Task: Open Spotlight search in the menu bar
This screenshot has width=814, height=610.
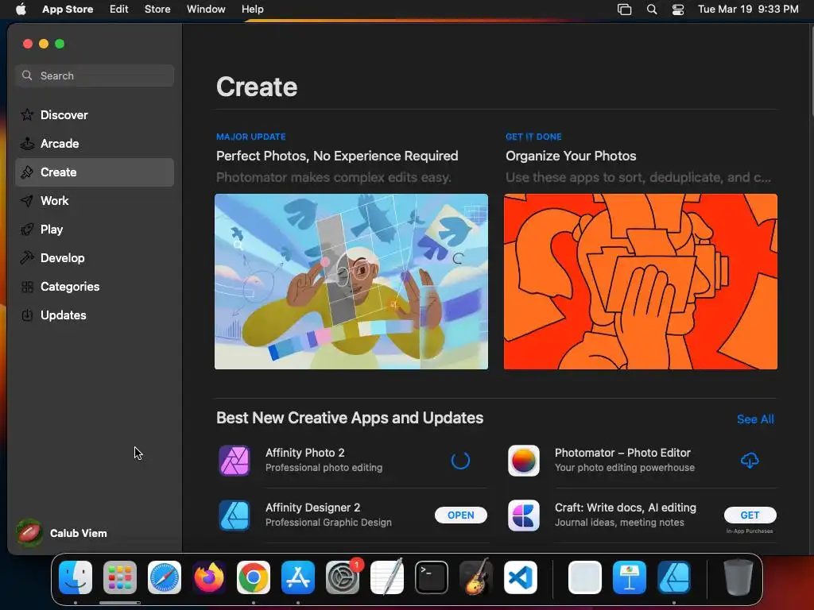Action: coord(652,10)
